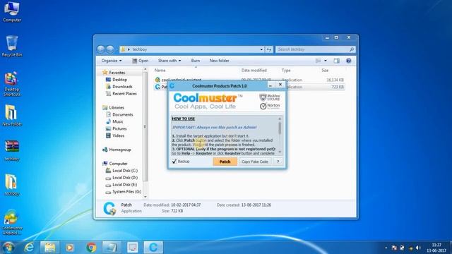The width and height of the screenshot is (452, 254).
Task: Click Copy Fake Code button
Action: click(255, 162)
